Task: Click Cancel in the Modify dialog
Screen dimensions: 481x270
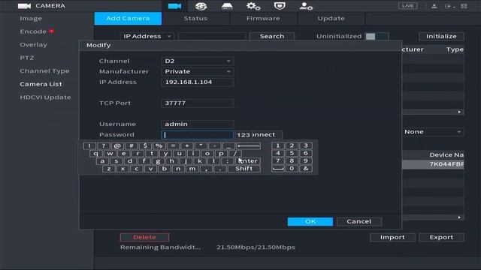Action: [359, 222]
